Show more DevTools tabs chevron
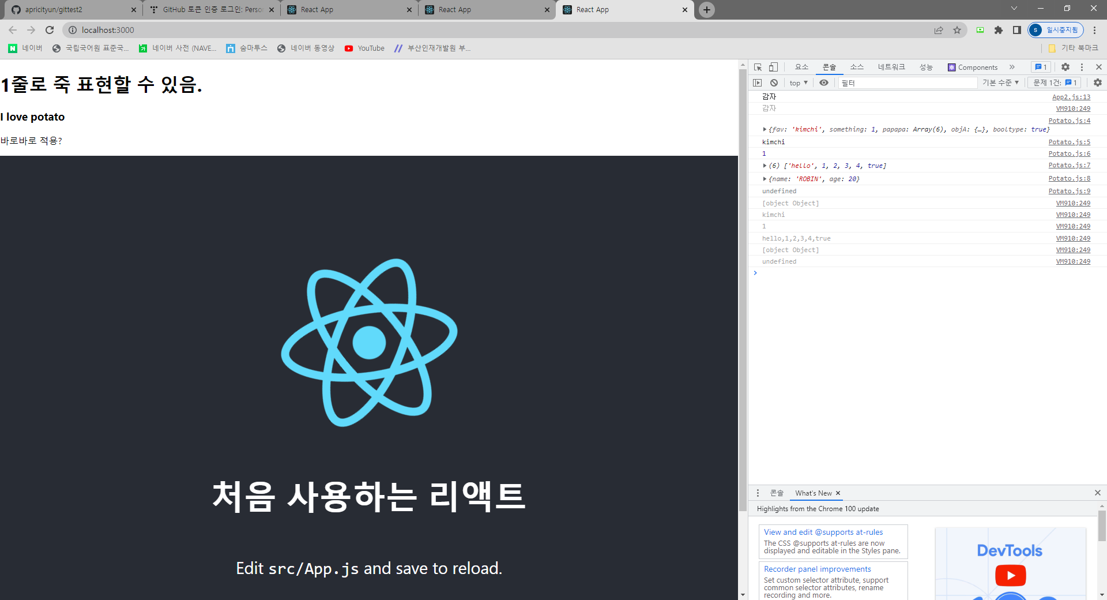Image resolution: width=1107 pixels, height=600 pixels. click(1012, 67)
